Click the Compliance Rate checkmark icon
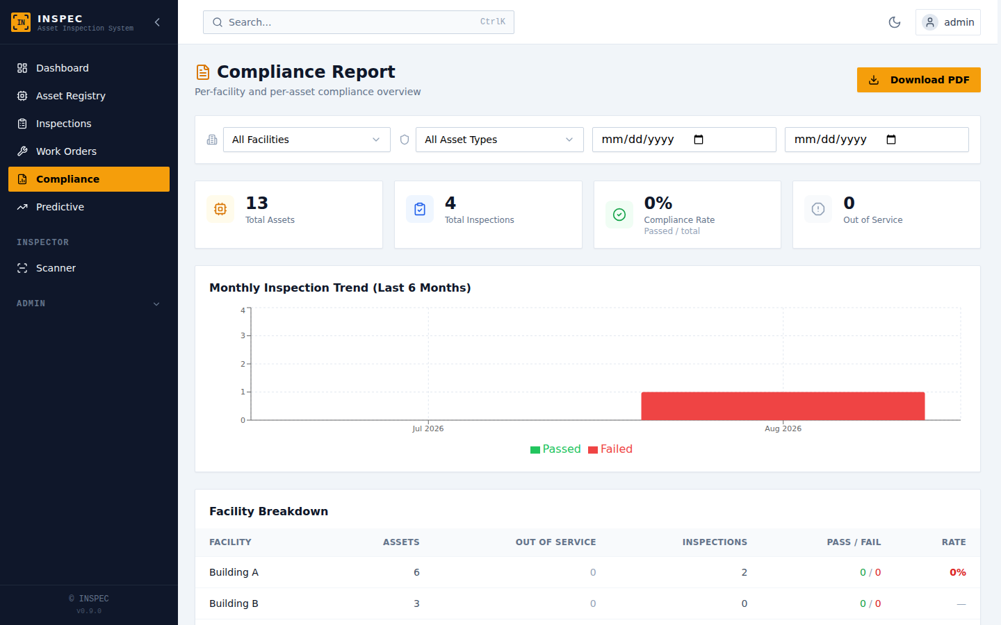Viewport: 1001px width, 625px height. pyautogui.click(x=619, y=215)
